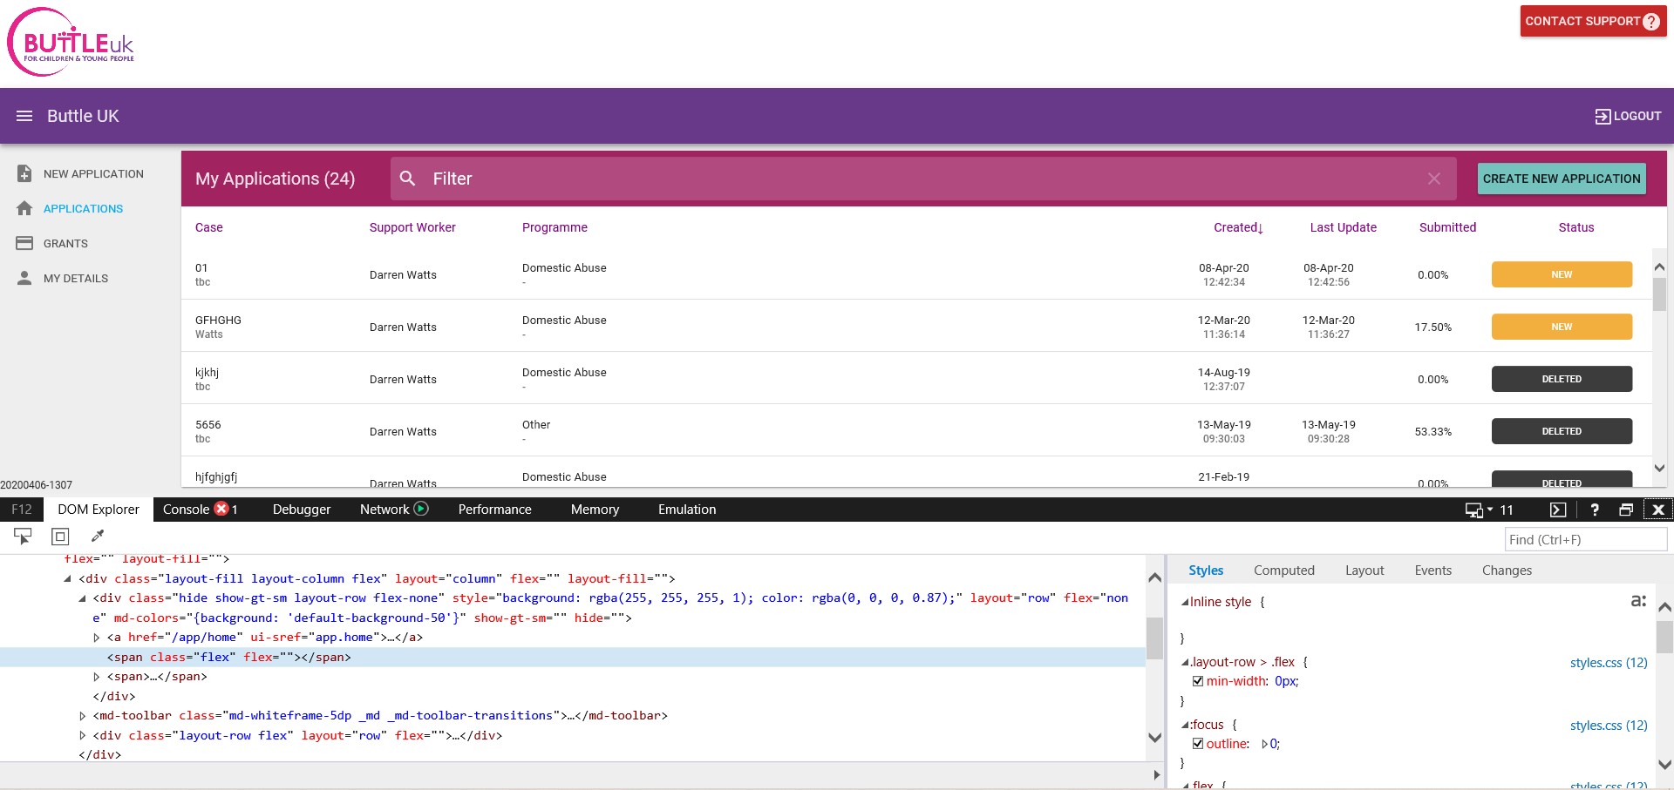Click the Create New Application button
The width and height of the screenshot is (1674, 790).
pyautogui.click(x=1561, y=179)
